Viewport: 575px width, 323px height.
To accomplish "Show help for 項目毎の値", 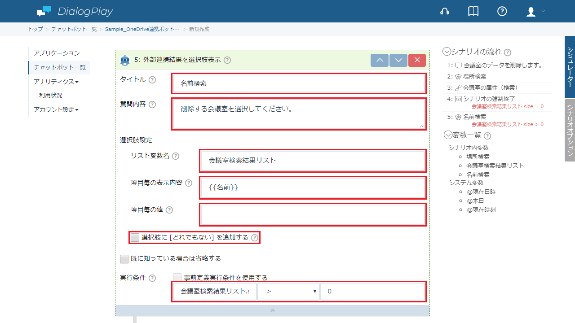I will (169, 210).
